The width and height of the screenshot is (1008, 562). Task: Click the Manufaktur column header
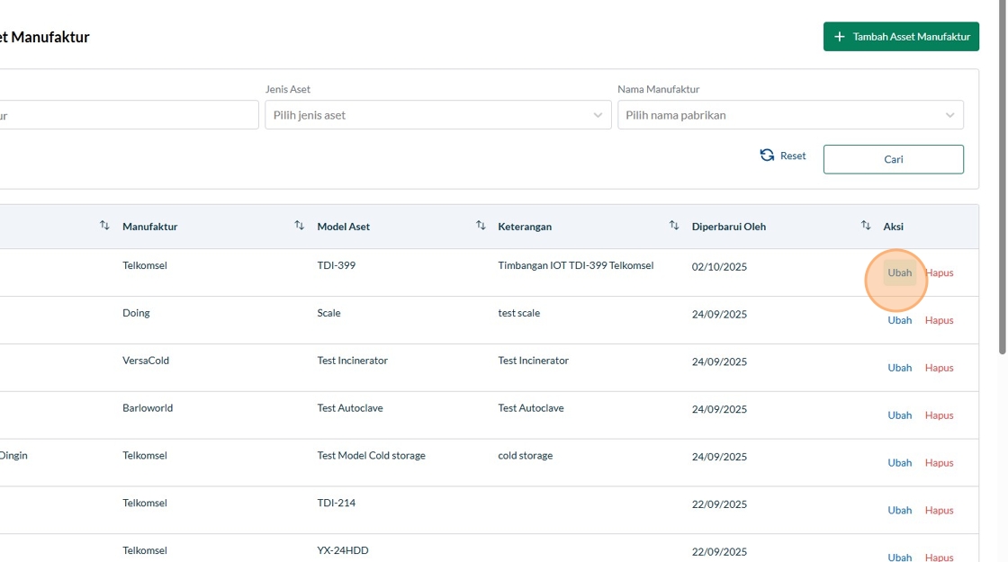(x=149, y=226)
